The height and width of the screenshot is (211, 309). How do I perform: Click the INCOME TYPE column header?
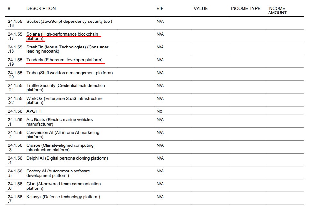click(245, 8)
